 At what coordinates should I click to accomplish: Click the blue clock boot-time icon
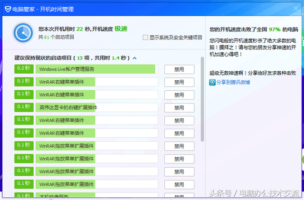(x=23, y=33)
